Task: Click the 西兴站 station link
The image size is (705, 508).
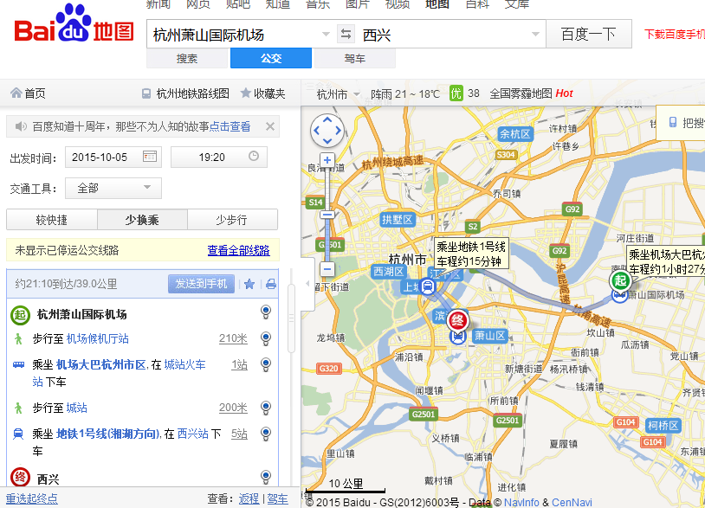Action: click(x=193, y=434)
